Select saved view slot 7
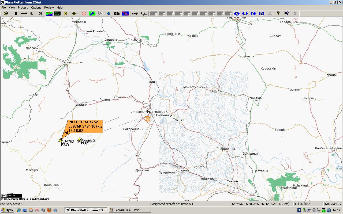The height and width of the screenshot is (214, 343). [x=203, y=13]
